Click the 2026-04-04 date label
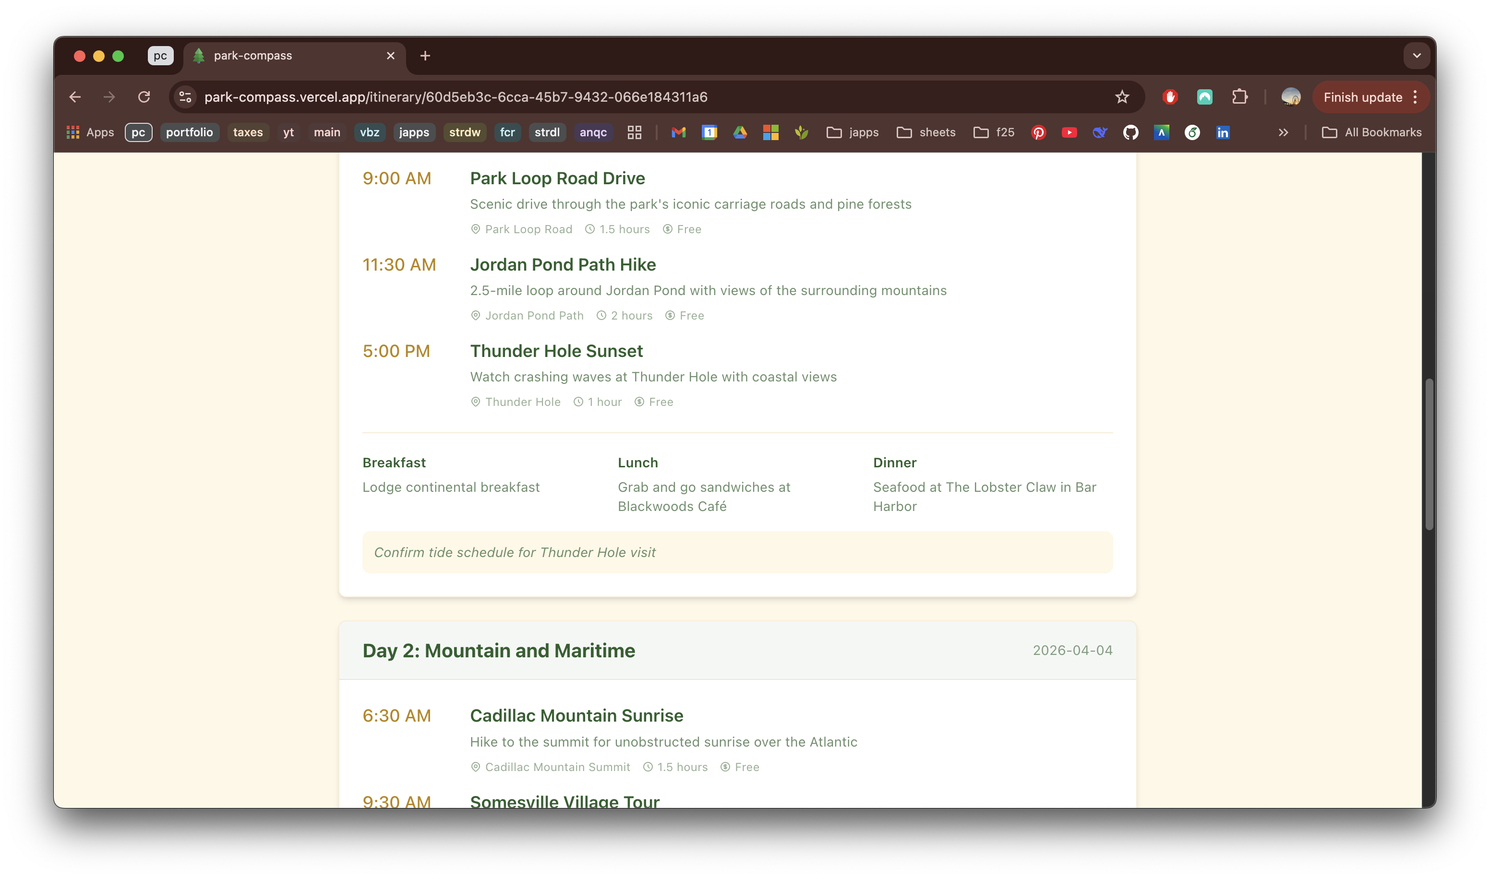 tap(1072, 650)
